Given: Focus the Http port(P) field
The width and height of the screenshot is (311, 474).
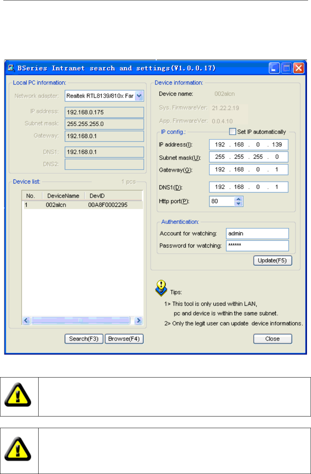Looking at the screenshot, I should (223, 201).
